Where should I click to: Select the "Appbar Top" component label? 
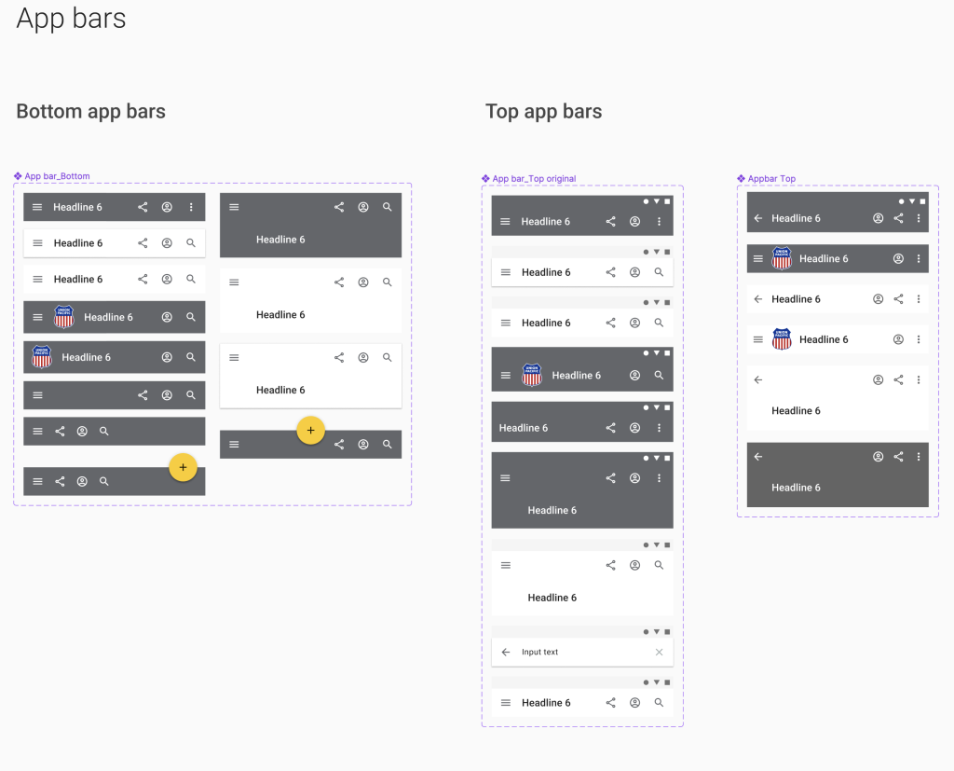(771, 178)
